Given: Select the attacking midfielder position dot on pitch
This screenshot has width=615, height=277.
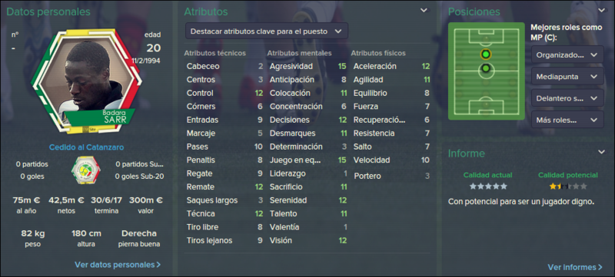Looking at the screenshot, I should coord(486,54).
